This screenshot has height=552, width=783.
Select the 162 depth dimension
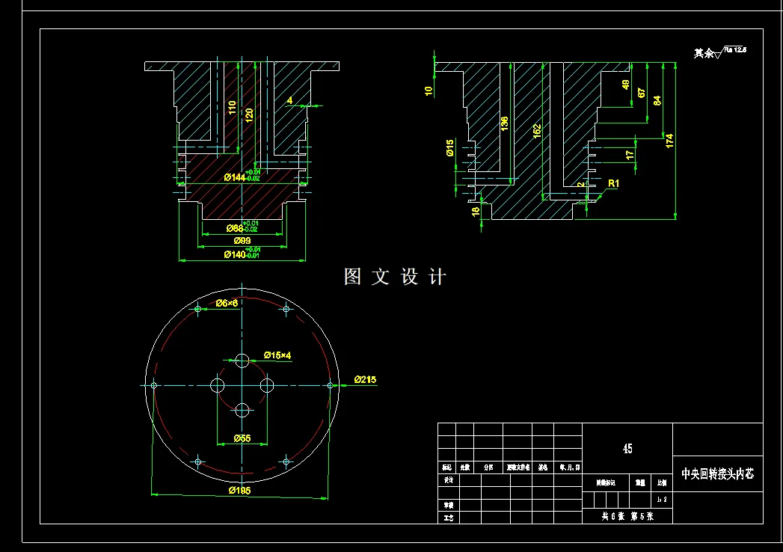pos(537,132)
